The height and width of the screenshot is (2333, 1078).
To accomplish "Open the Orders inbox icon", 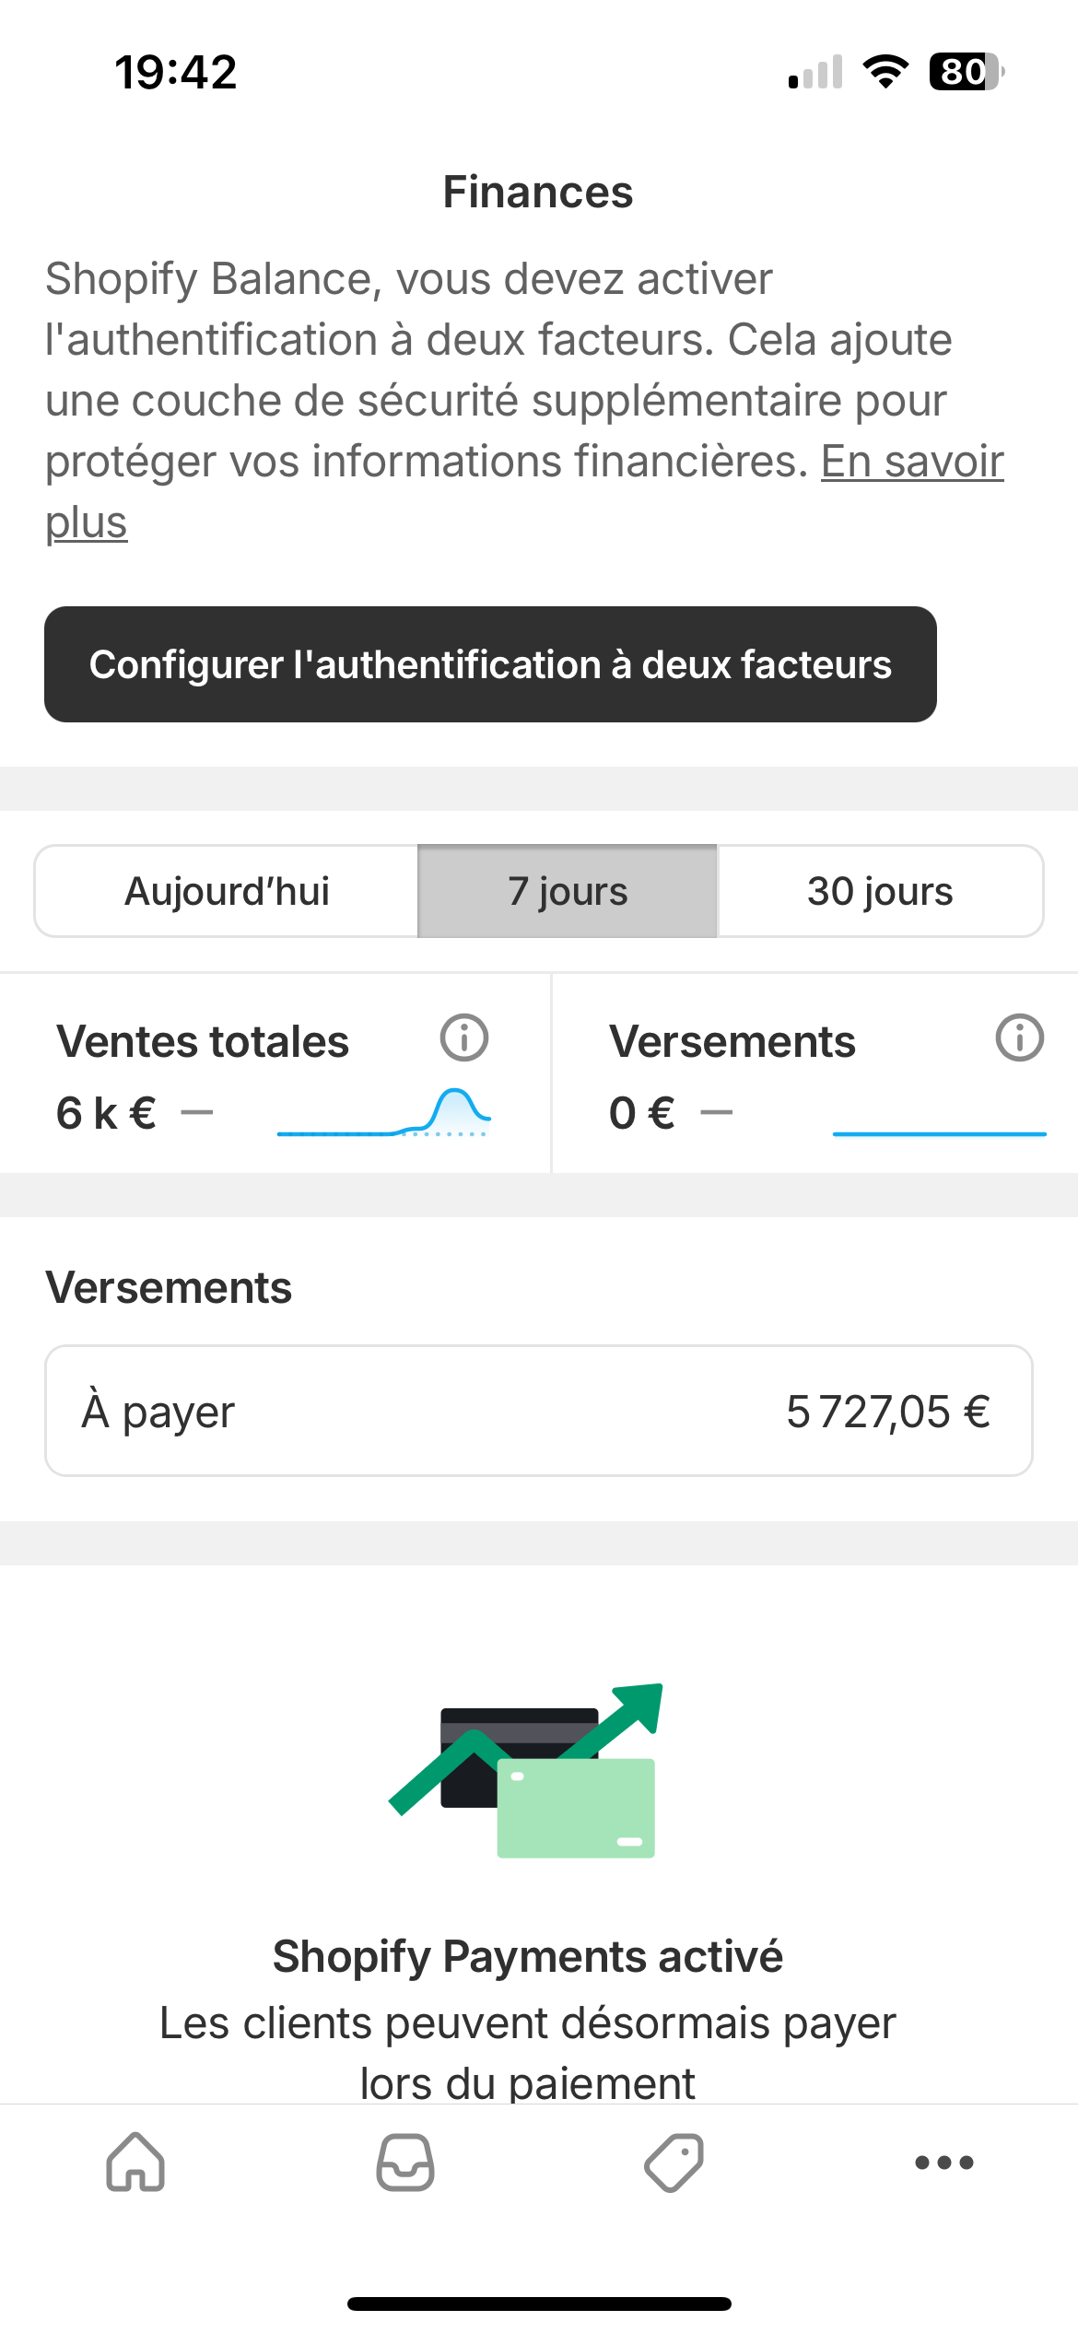I will 405,2162.
